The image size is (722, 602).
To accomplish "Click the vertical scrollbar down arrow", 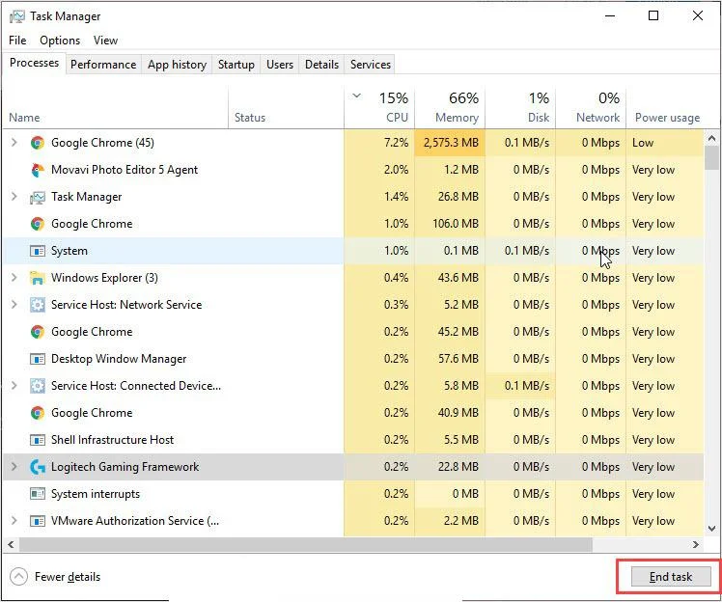I will [x=712, y=529].
